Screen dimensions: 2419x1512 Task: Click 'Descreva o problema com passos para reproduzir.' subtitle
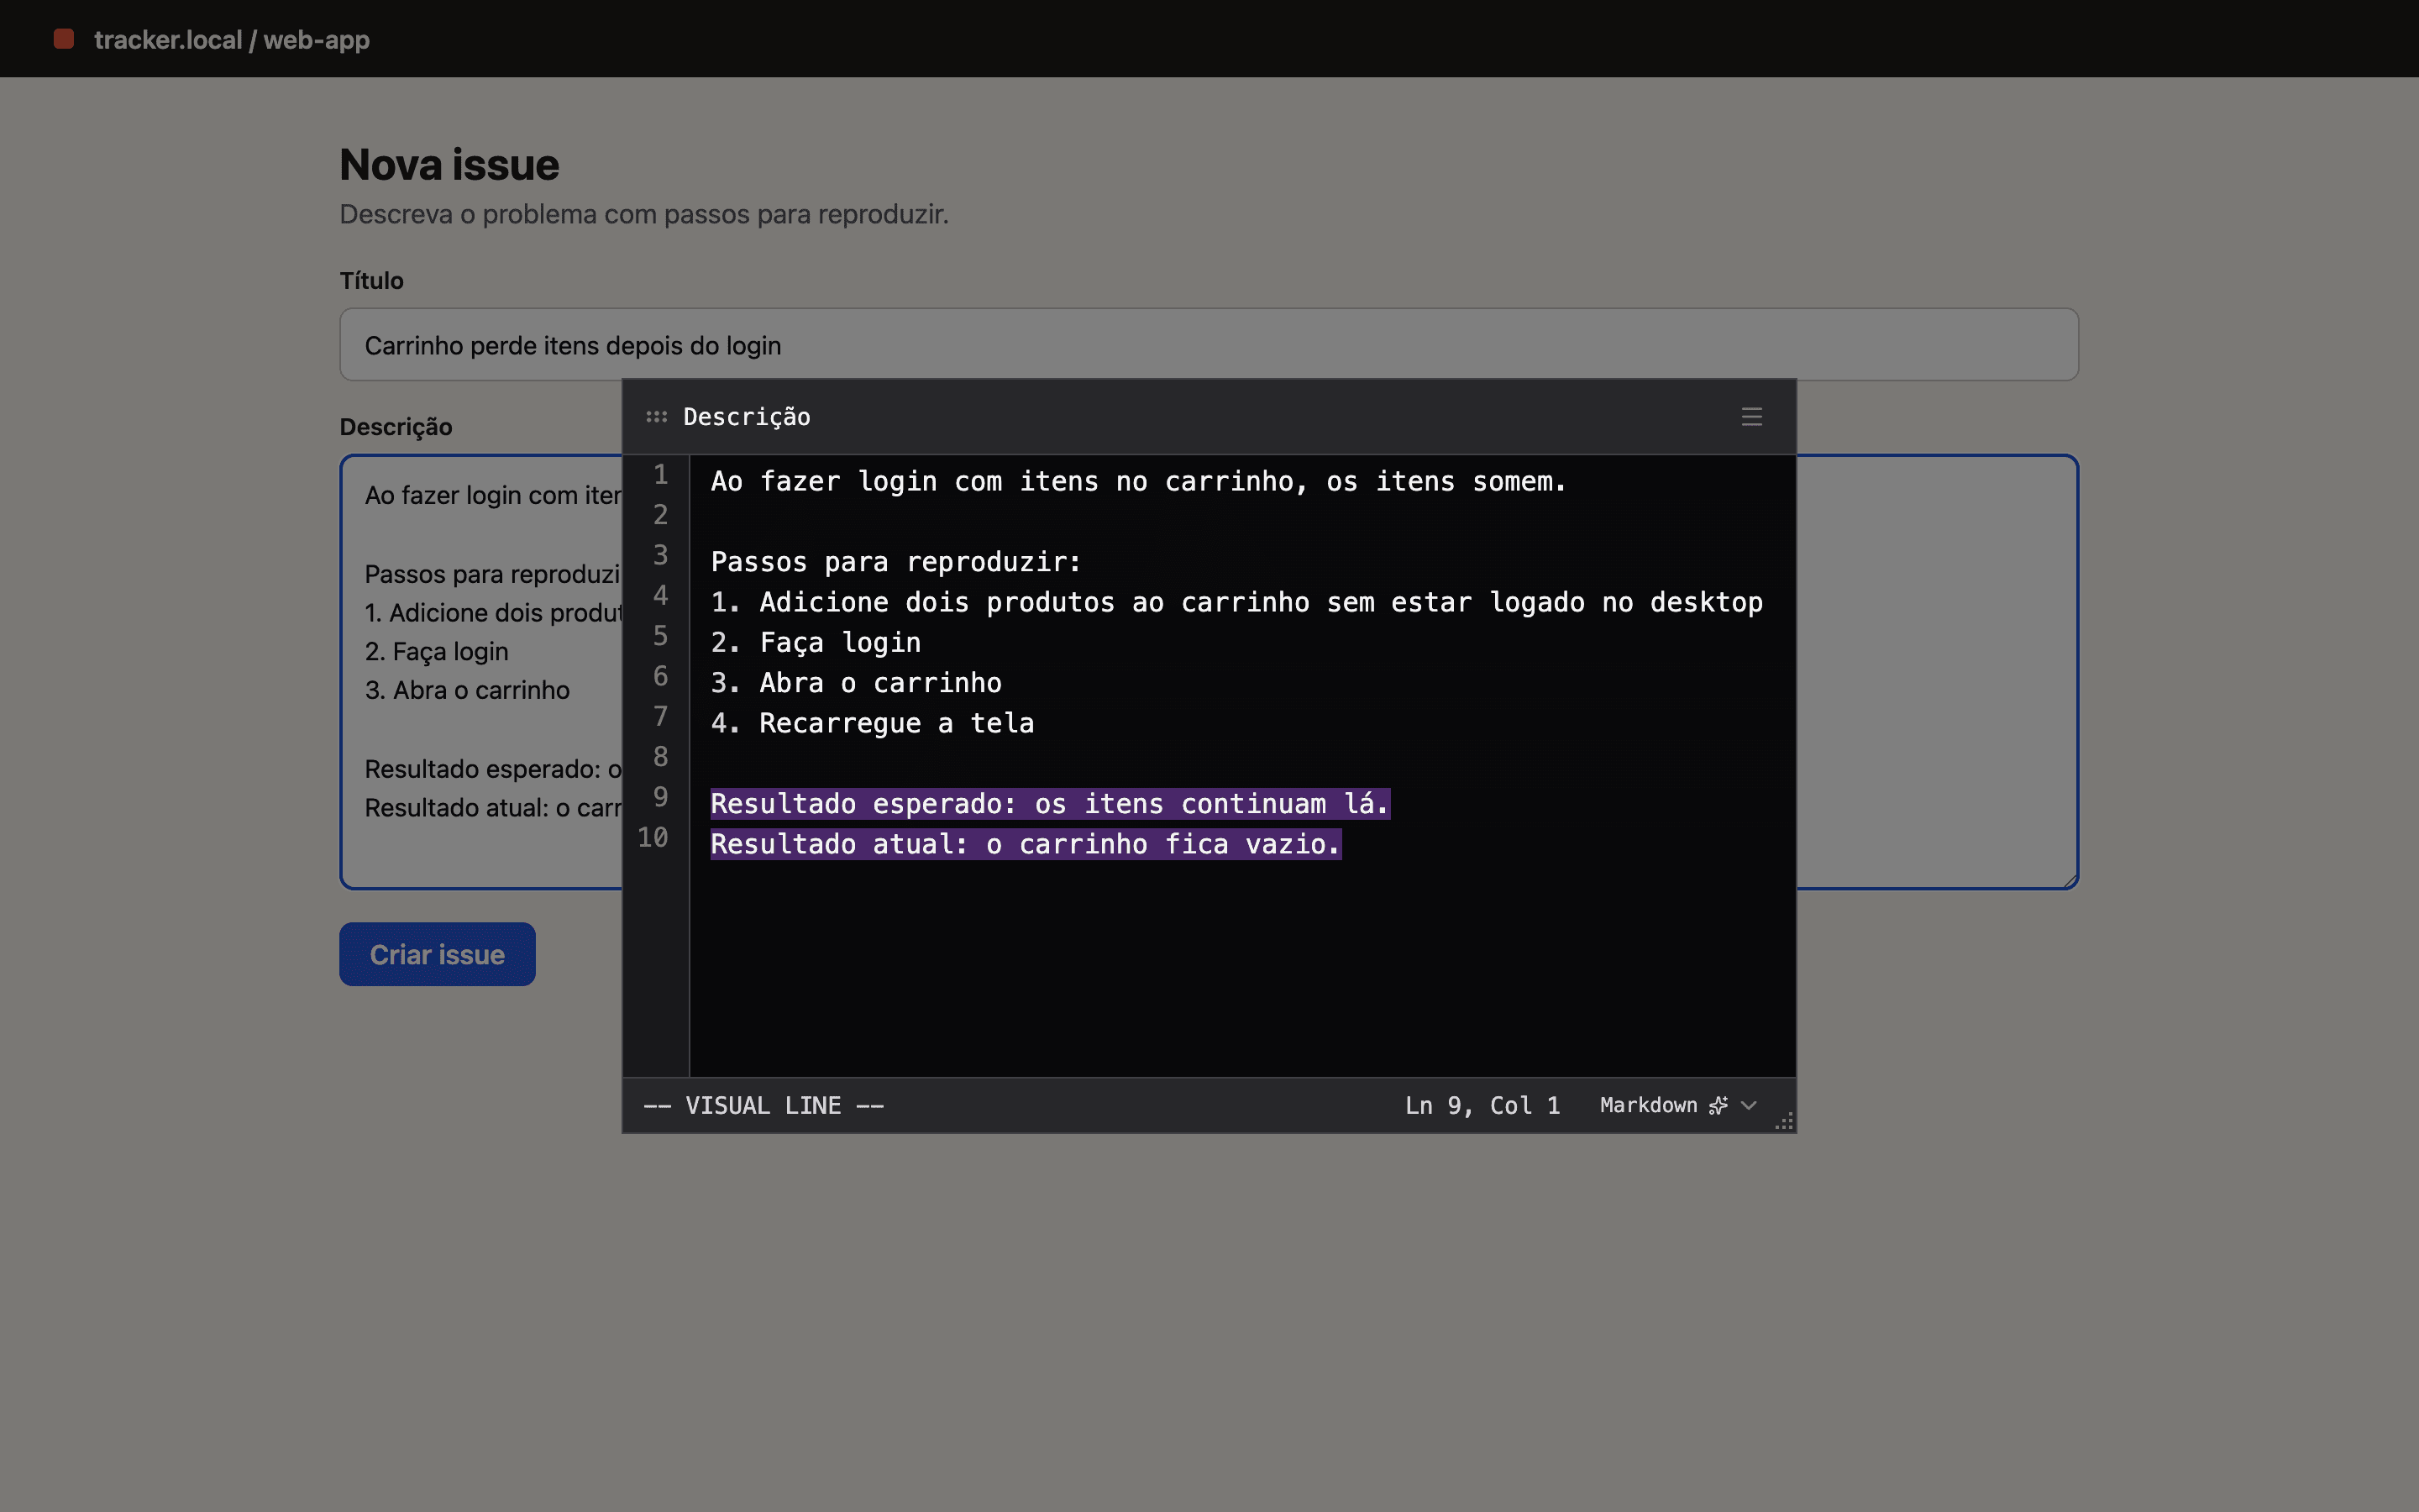pyautogui.click(x=643, y=214)
